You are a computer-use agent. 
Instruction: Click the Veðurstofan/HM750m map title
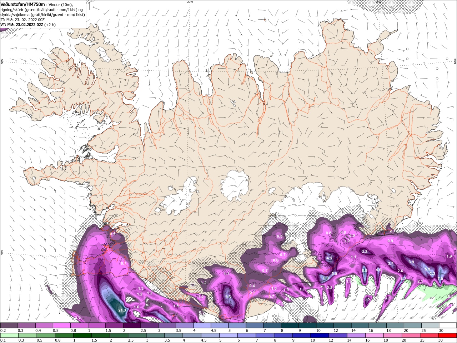pyautogui.click(x=23, y=4)
